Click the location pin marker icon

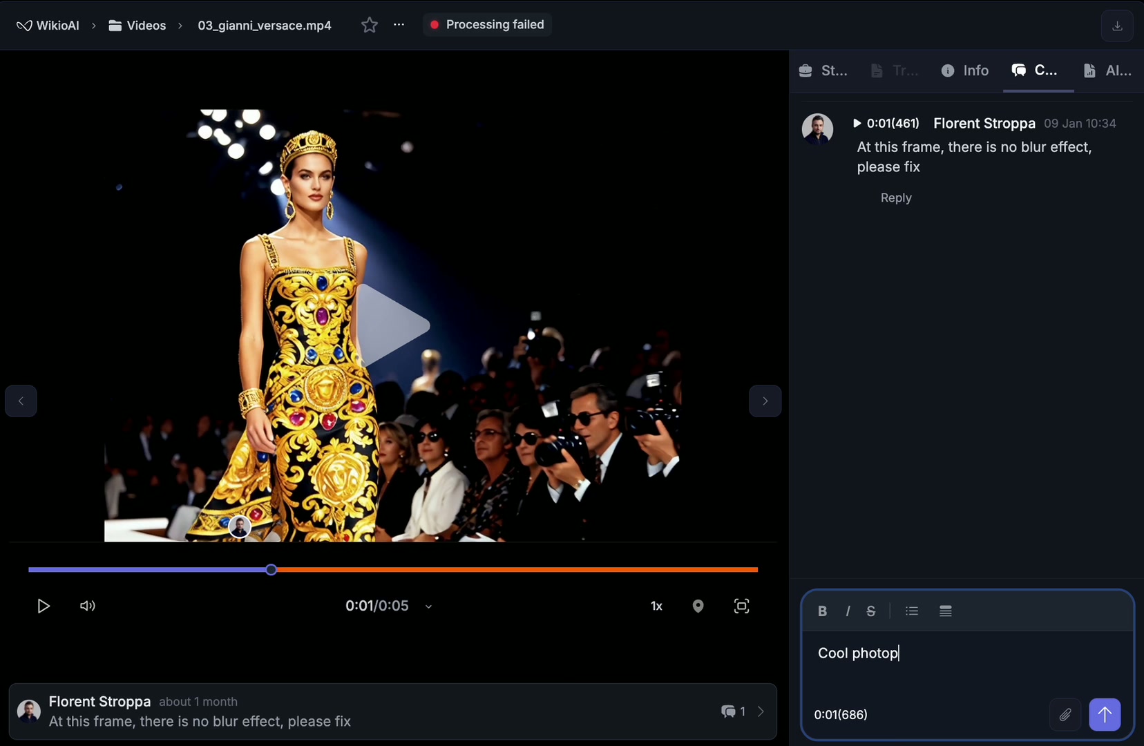pos(698,606)
